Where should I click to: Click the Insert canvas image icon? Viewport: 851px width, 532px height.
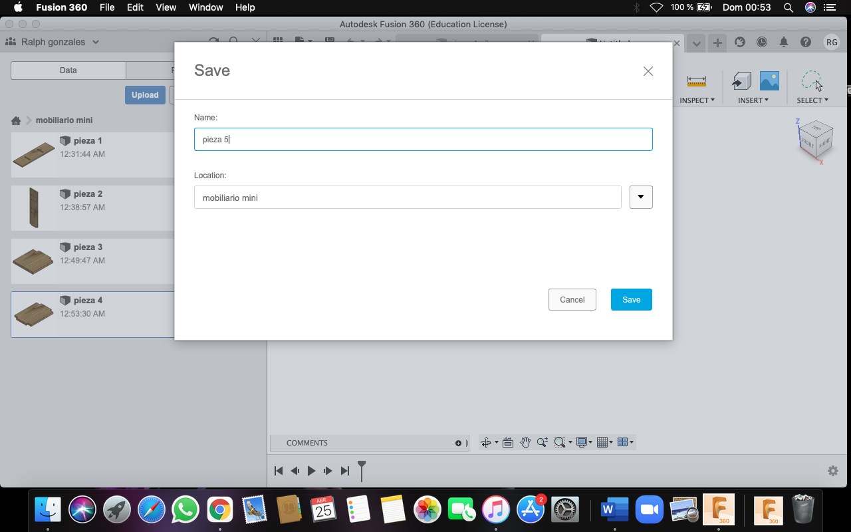click(769, 81)
